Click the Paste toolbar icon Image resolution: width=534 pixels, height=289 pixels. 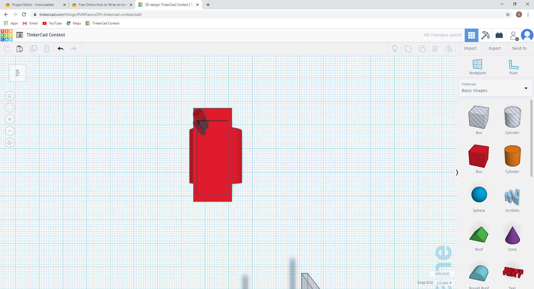[19, 49]
